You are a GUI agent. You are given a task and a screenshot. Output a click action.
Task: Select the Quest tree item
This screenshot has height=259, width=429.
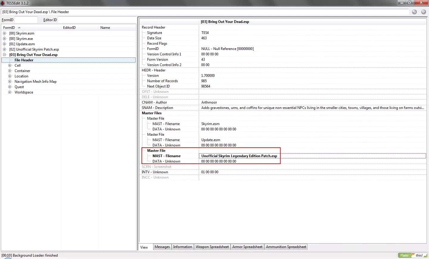pos(19,87)
